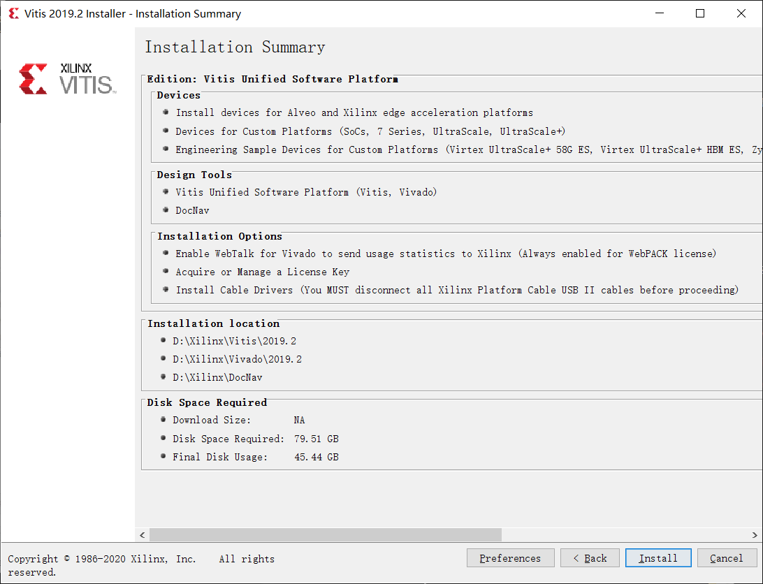Open installer Preferences
The height and width of the screenshot is (584, 763).
pos(511,557)
